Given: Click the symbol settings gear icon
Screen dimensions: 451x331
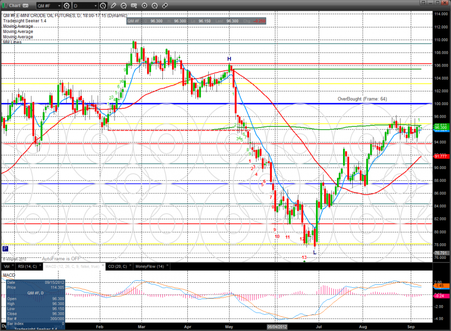Looking at the screenshot, I should coord(66,6).
